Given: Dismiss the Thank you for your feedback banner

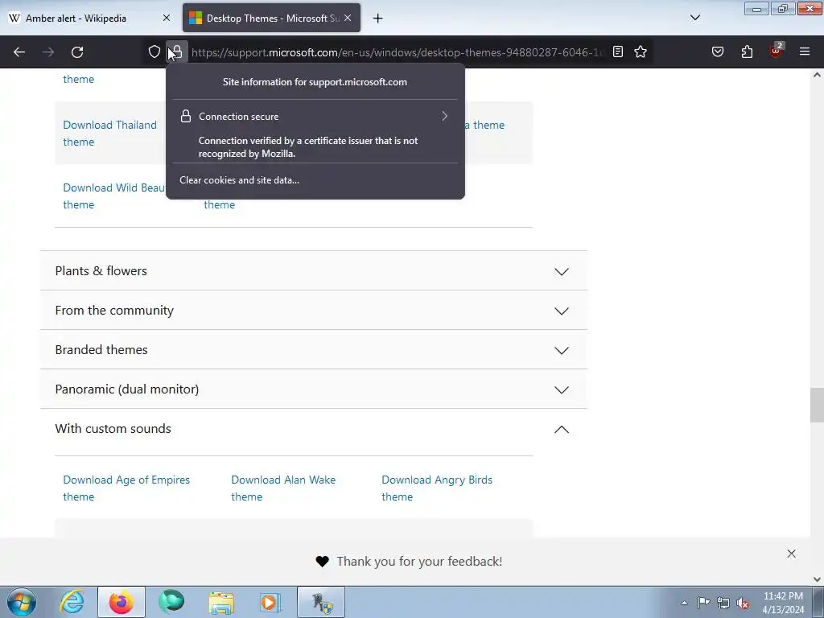Looking at the screenshot, I should (792, 554).
